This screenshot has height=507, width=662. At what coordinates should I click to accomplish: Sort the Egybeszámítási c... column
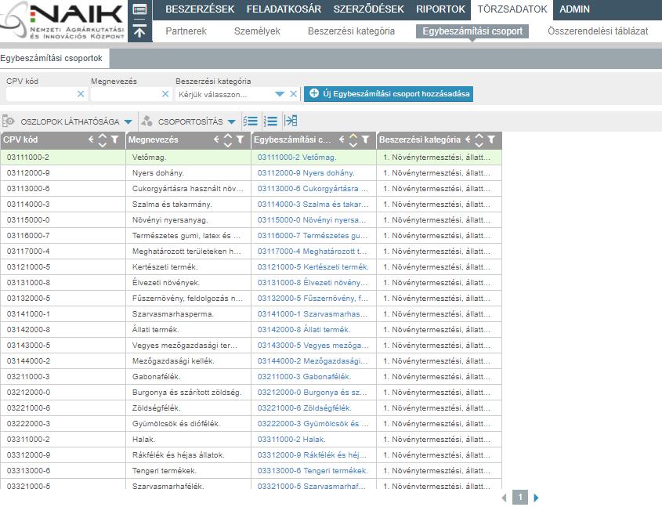353,139
